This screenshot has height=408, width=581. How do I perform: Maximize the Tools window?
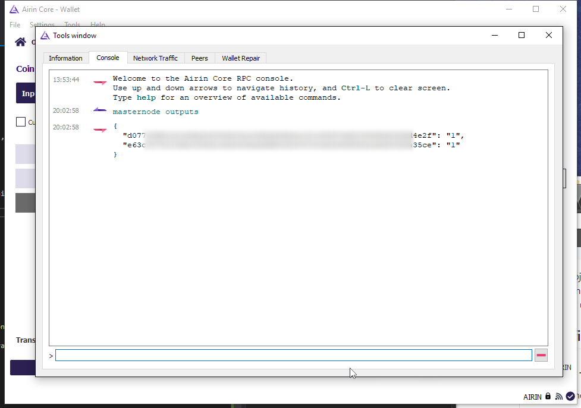coord(522,35)
